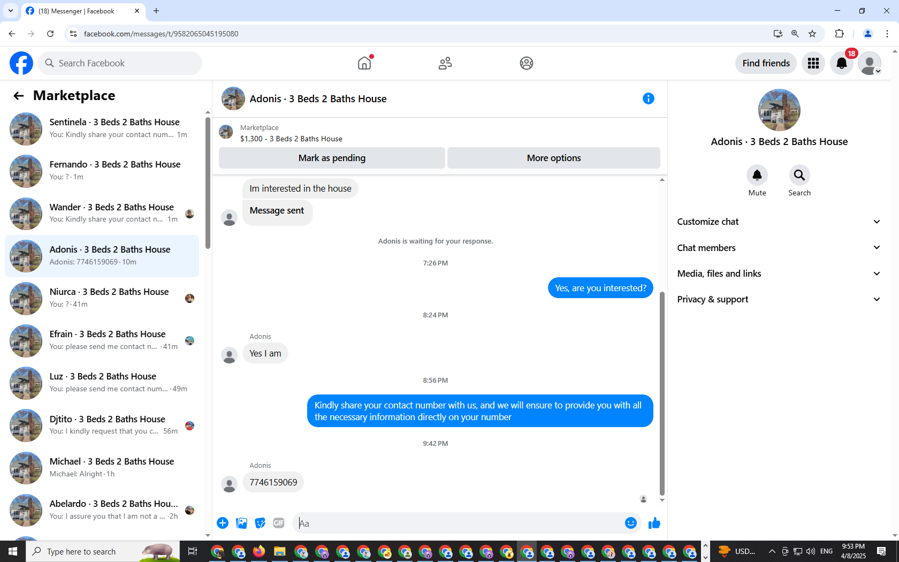Viewport: 899px width, 562px height.
Task: Open the browser zoom indicator
Action: (x=795, y=34)
